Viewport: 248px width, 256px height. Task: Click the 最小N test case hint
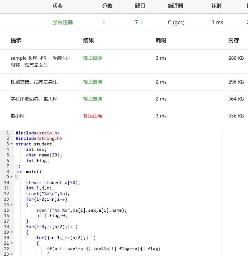17,116
